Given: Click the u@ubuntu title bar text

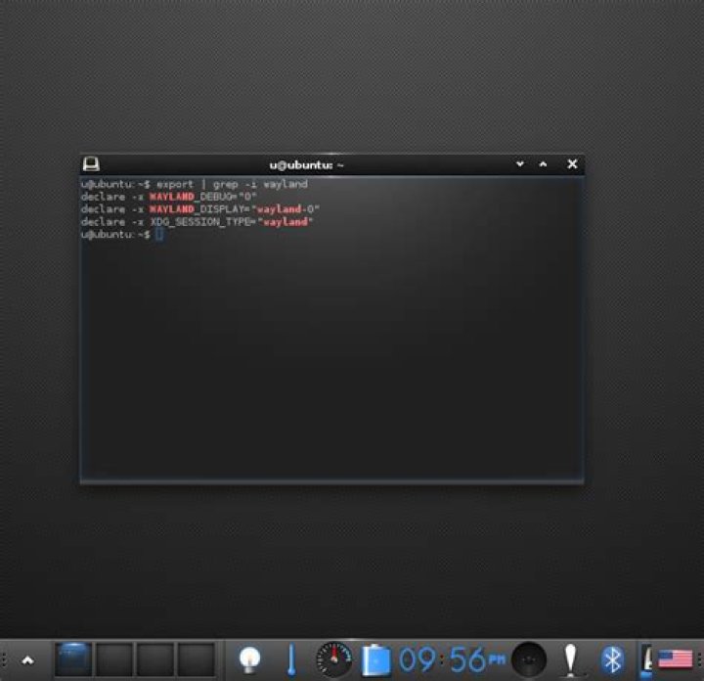Looking at the screenshot, I should pyautogui.click(x=307, y=165).
